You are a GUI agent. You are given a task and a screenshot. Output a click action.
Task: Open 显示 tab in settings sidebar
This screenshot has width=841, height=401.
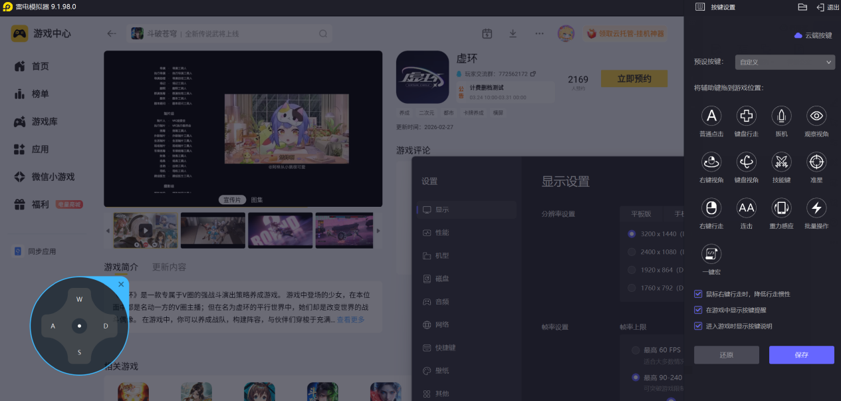(x=467, y=209)
